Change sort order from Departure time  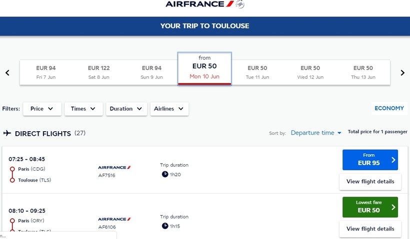pyautogui.click(x=316, y=133)
